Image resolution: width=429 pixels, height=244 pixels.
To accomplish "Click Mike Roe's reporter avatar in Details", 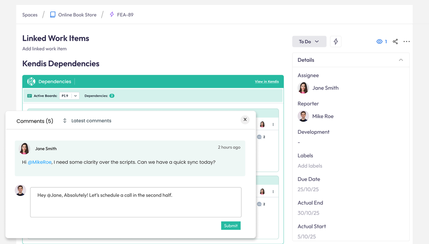I will click(303, 116).
